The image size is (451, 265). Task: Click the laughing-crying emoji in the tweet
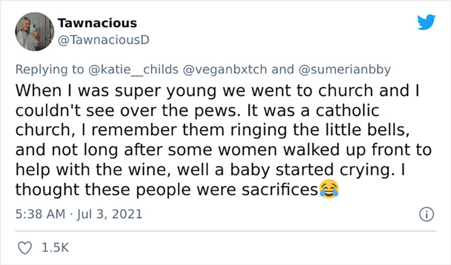pyautogui.click(x=329, y=189)
